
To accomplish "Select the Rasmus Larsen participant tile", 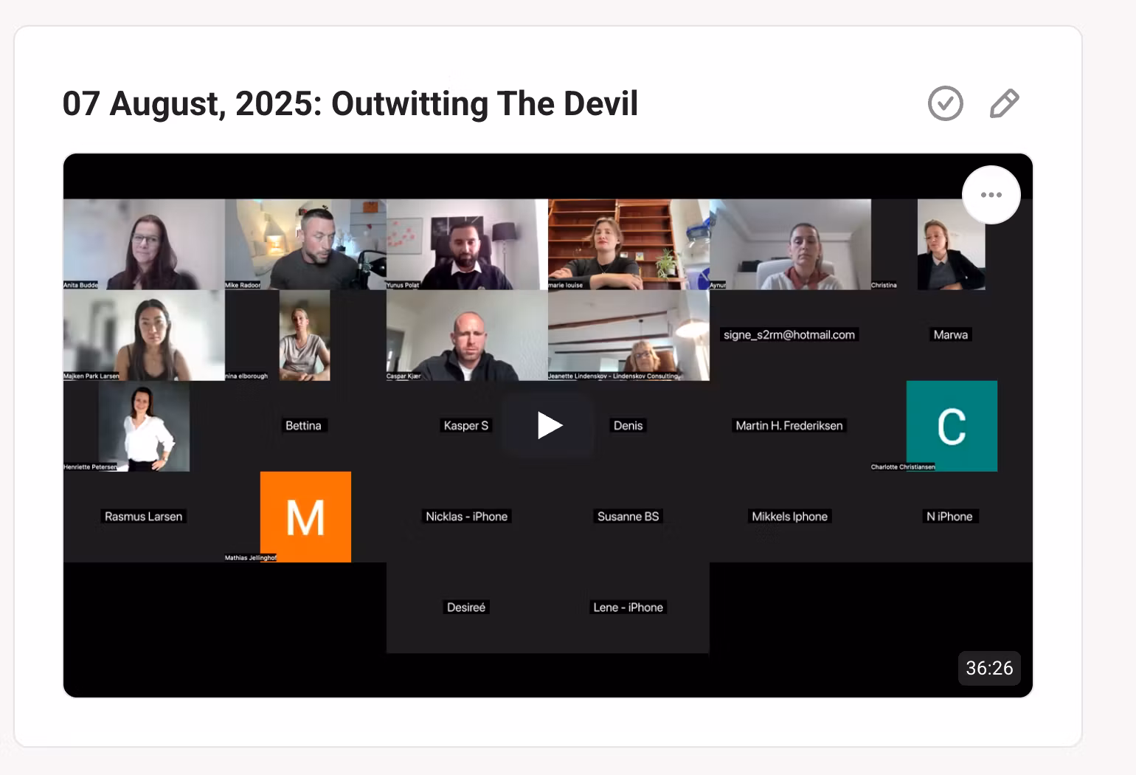I will 144,517.
